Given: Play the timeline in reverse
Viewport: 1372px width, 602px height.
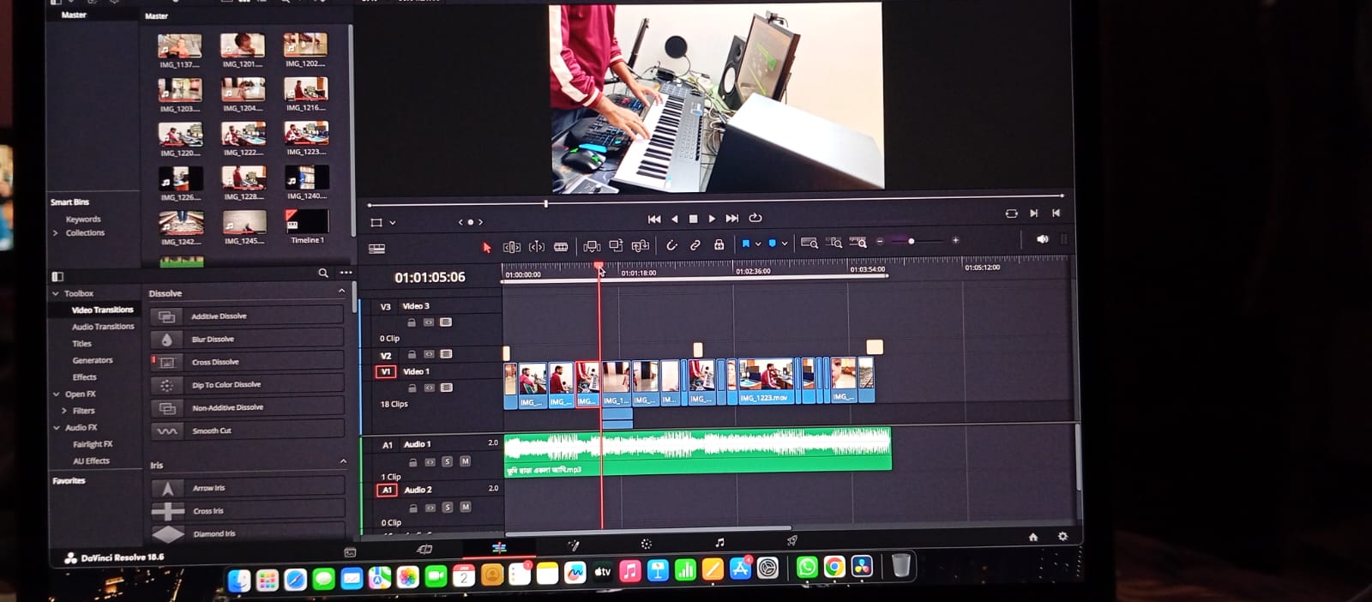Looking at the screenshot, I should (674, 220).
